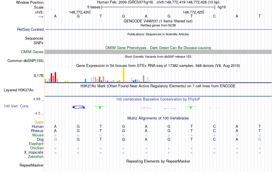Select the IL17B gene expression label

tap(39, 76)
